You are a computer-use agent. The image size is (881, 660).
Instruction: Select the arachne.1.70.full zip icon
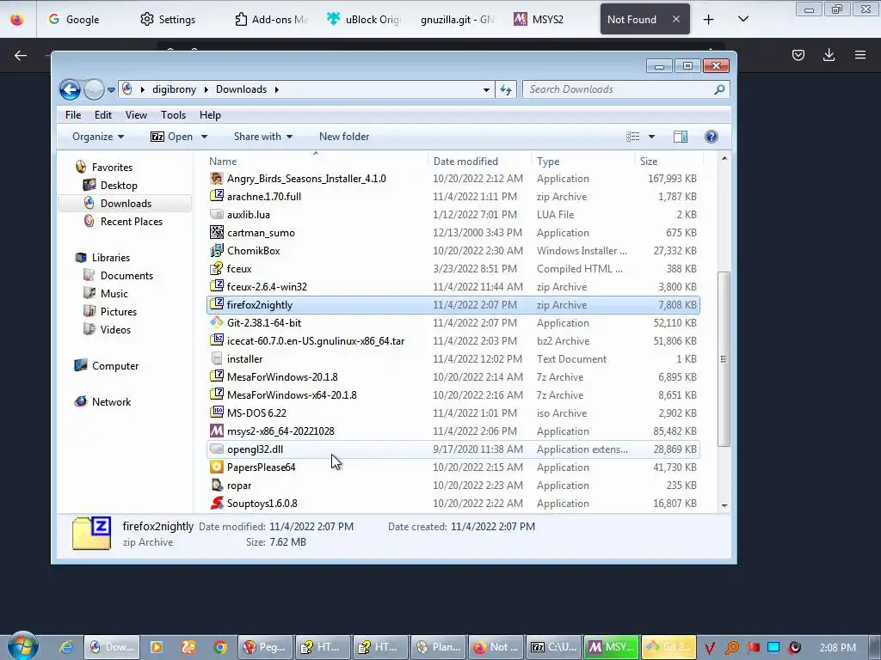pyautogui.click(x=216, y=197)
